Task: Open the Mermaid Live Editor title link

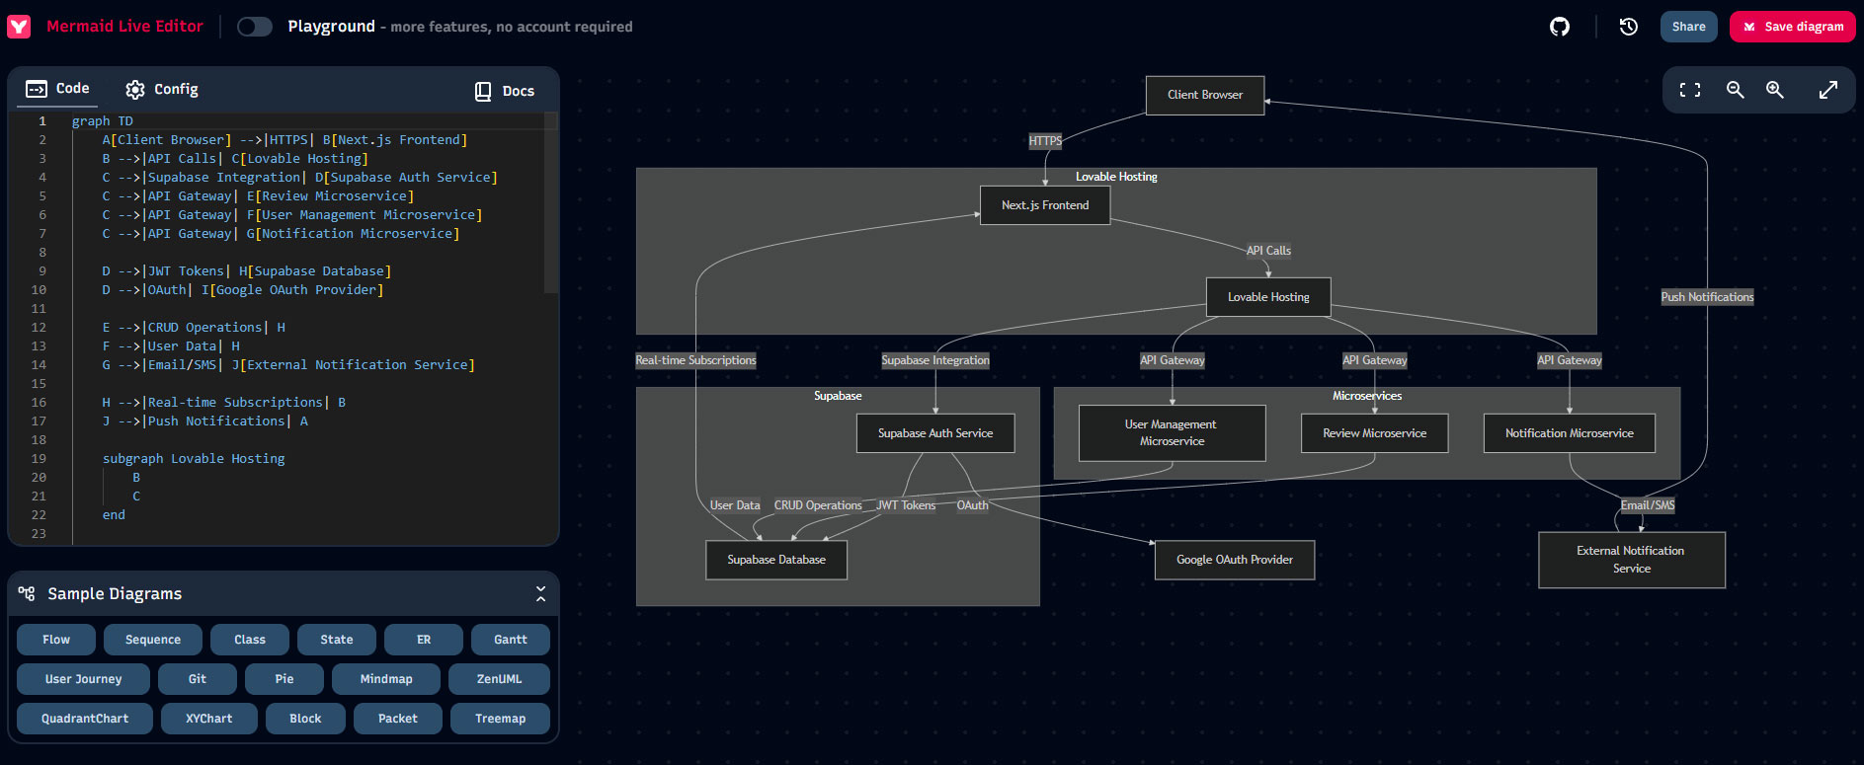Action: (x=124, y=27)
